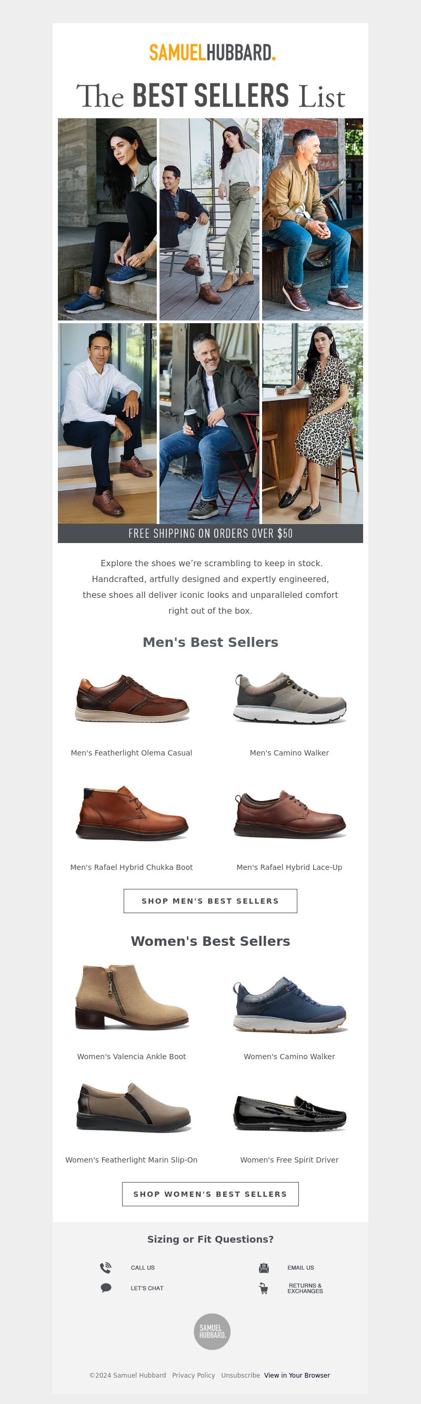Click View in Your Browser link
Image resolution: width=421 pixels, height=1404 pixels.
pyautogui.click(x=297, y=1375)
